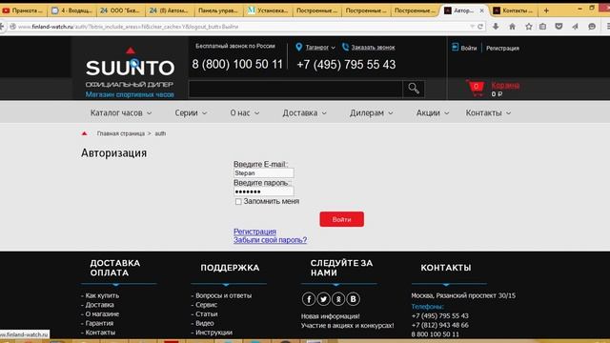Open Видео footer link
This screenshot has width=610, height=343.
204,323
